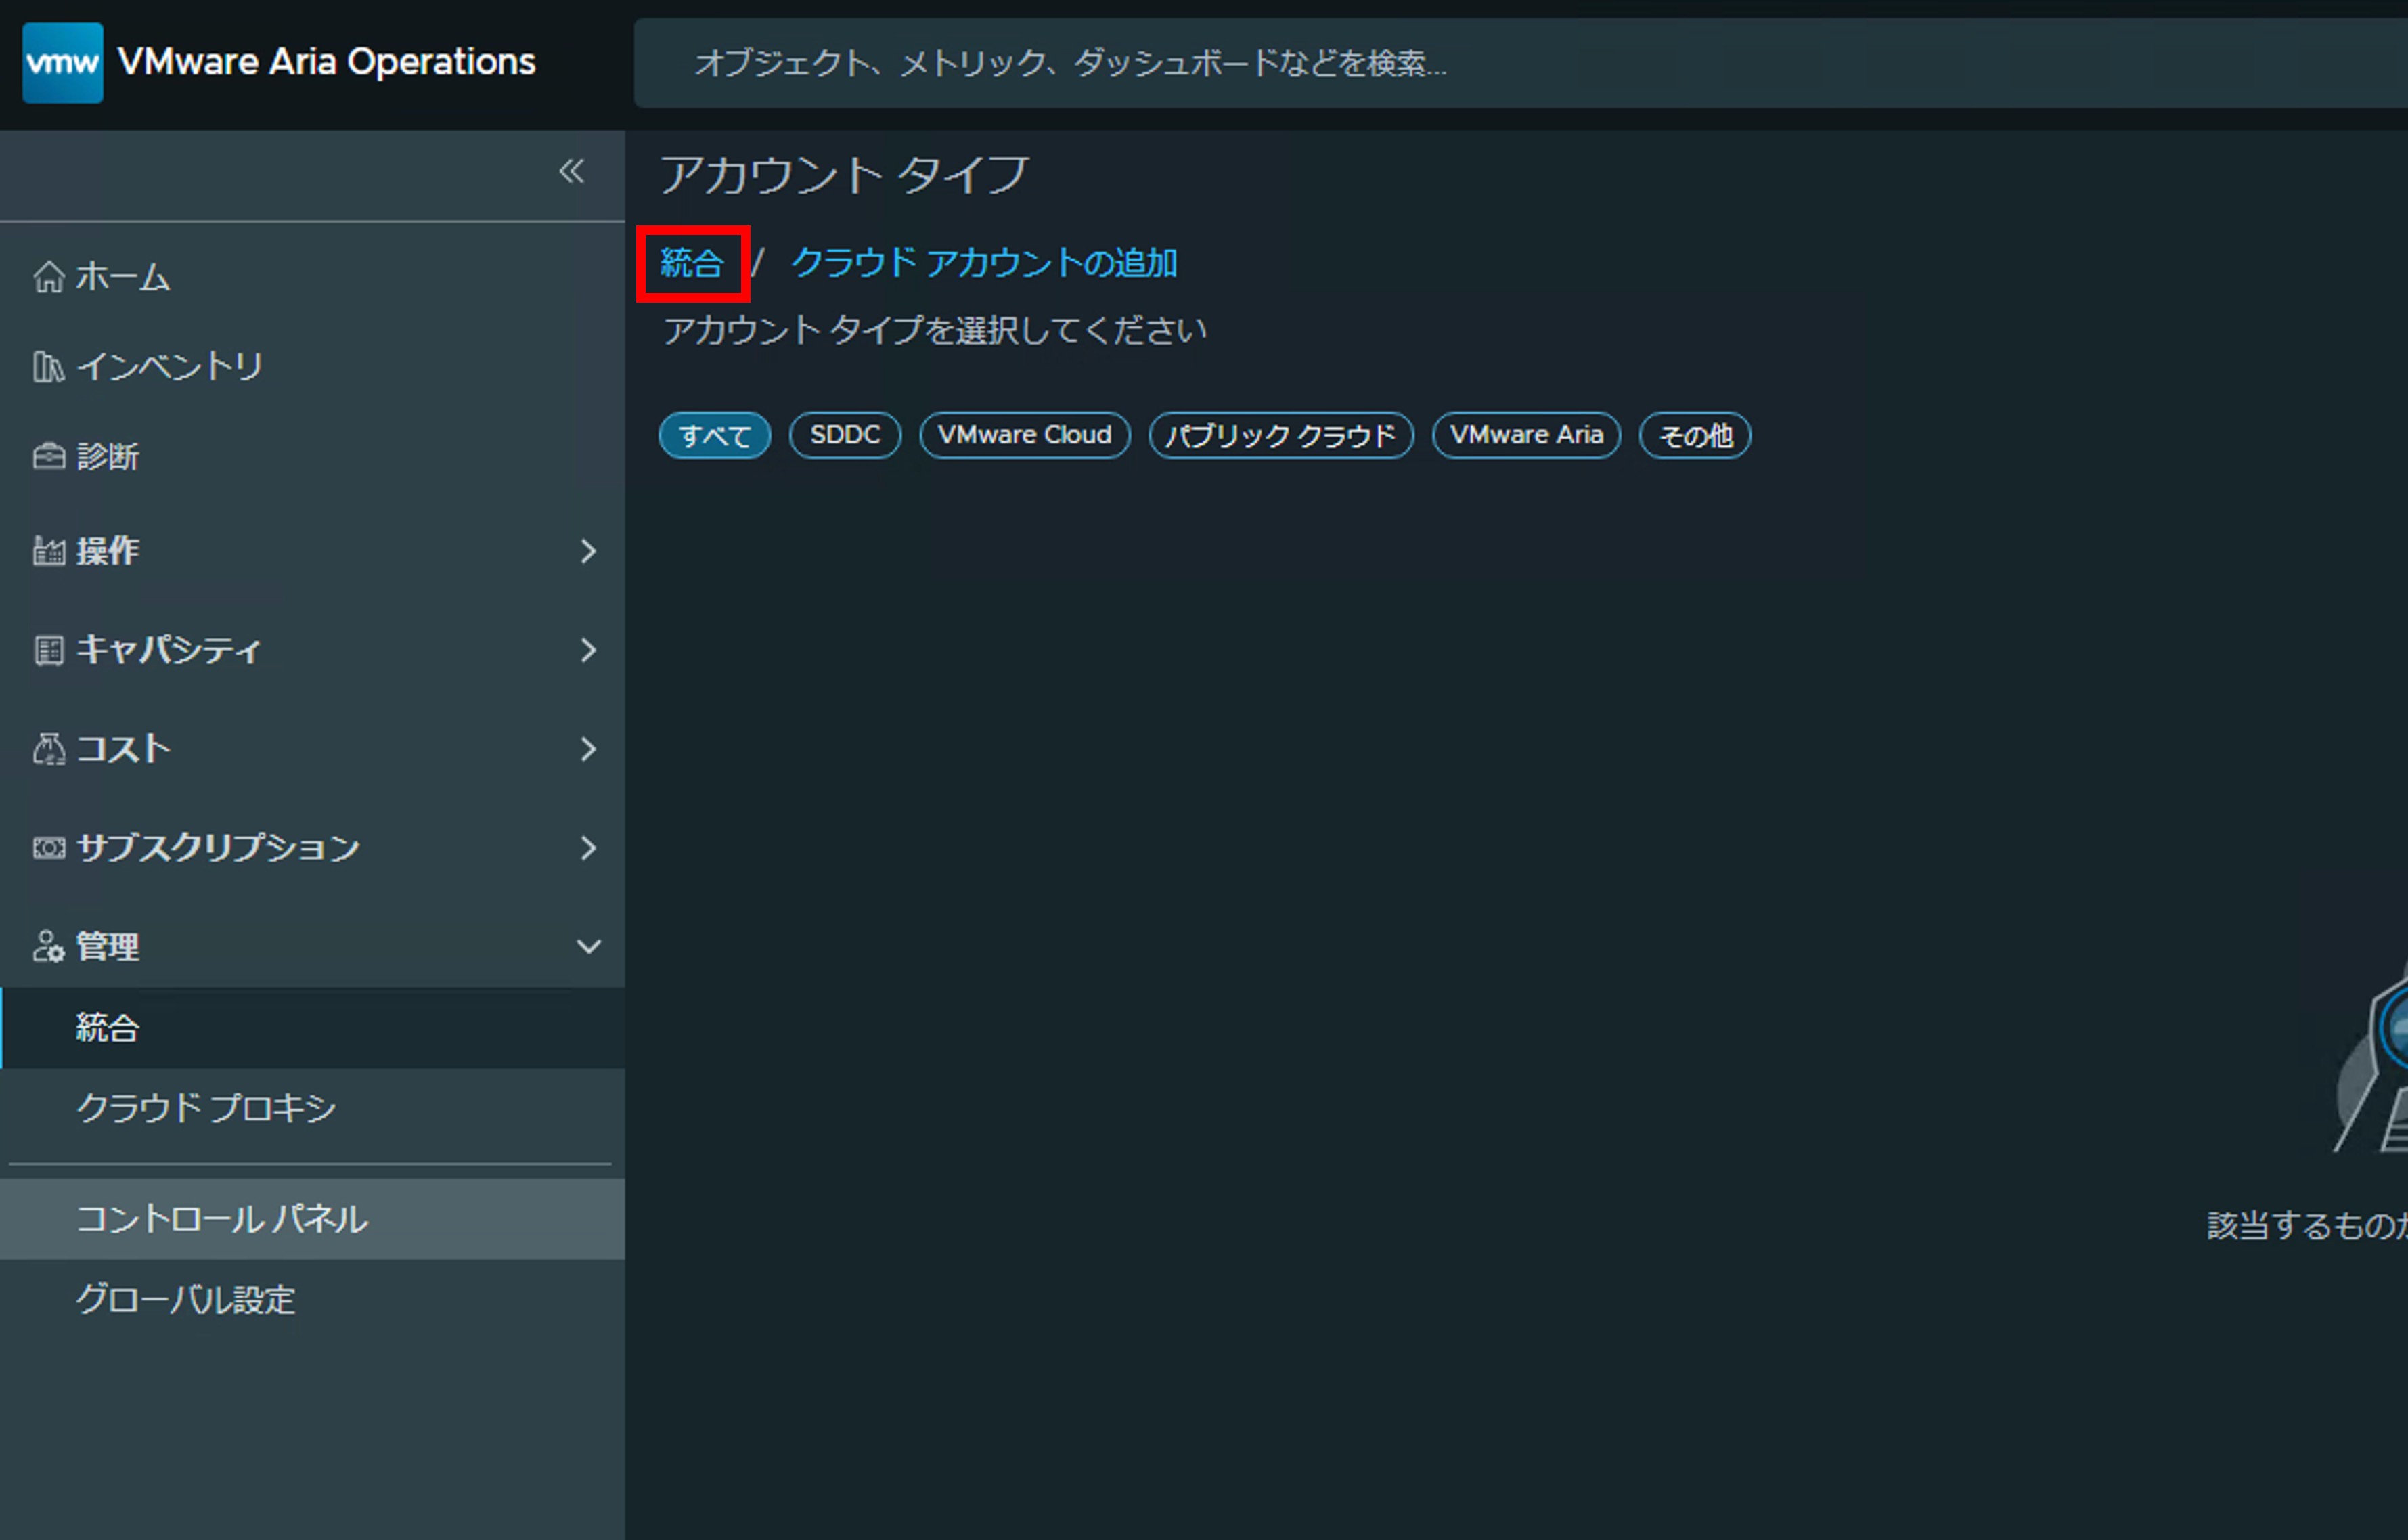Screen dimensions: 2408x1540
Task: Collapse the 管理 section chevron
Action: click(x=589, y=946)
